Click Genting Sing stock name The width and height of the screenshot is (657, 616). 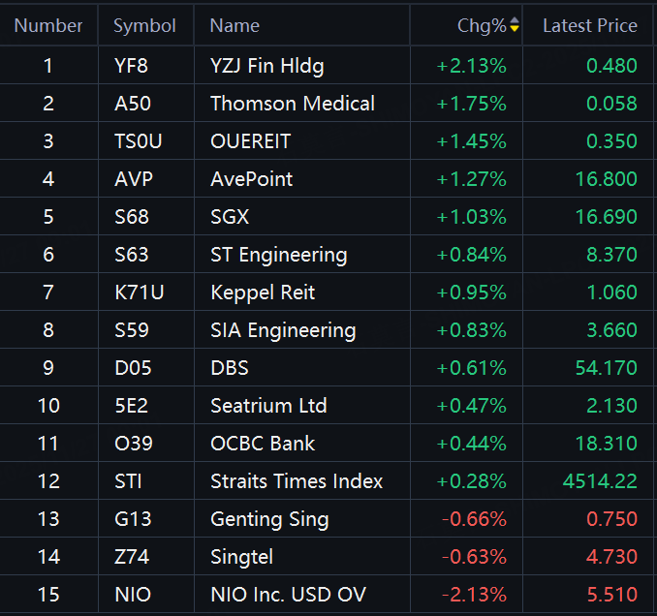point(269,519)
